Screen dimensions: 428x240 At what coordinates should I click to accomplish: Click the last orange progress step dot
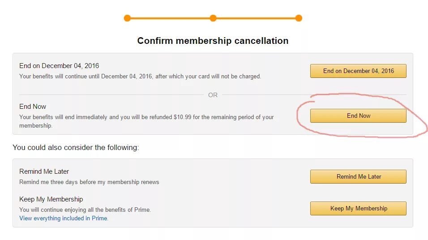coord(299,18)
